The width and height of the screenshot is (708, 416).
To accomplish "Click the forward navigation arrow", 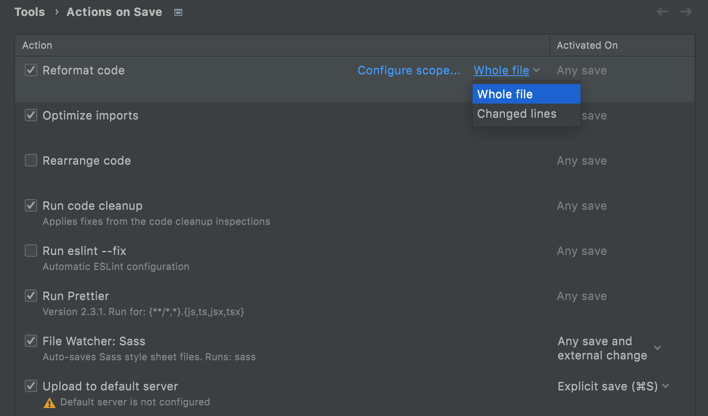I will [x=685, y=12].
